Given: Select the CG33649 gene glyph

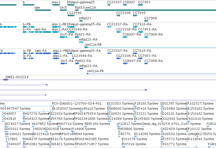Looking at the screenshot, I should point(71,15).
